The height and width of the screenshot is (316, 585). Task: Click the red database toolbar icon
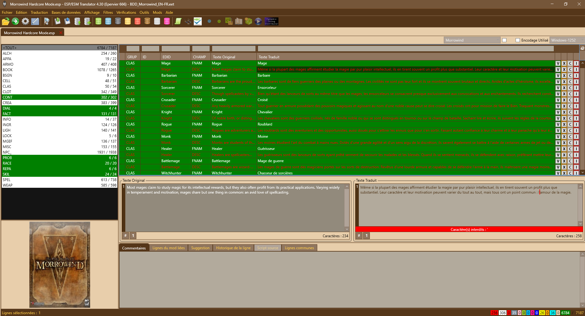pyautogui.click(x=138, y=21)
